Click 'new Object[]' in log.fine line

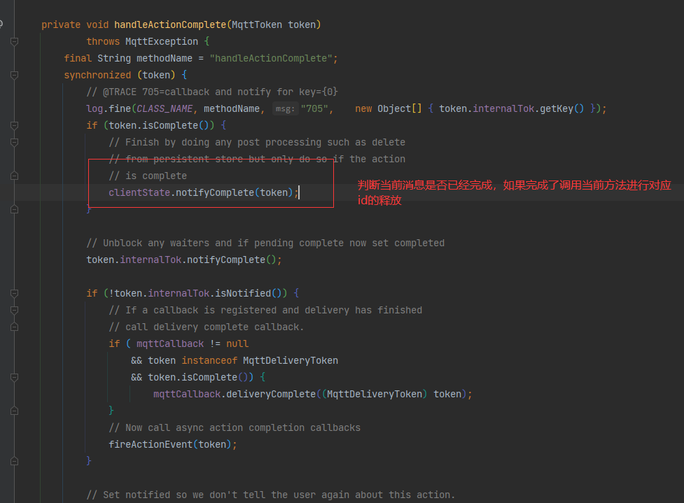389,109
